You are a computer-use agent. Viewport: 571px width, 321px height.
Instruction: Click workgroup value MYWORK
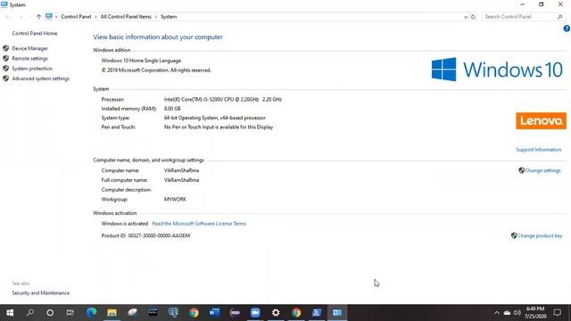(175, 200)
